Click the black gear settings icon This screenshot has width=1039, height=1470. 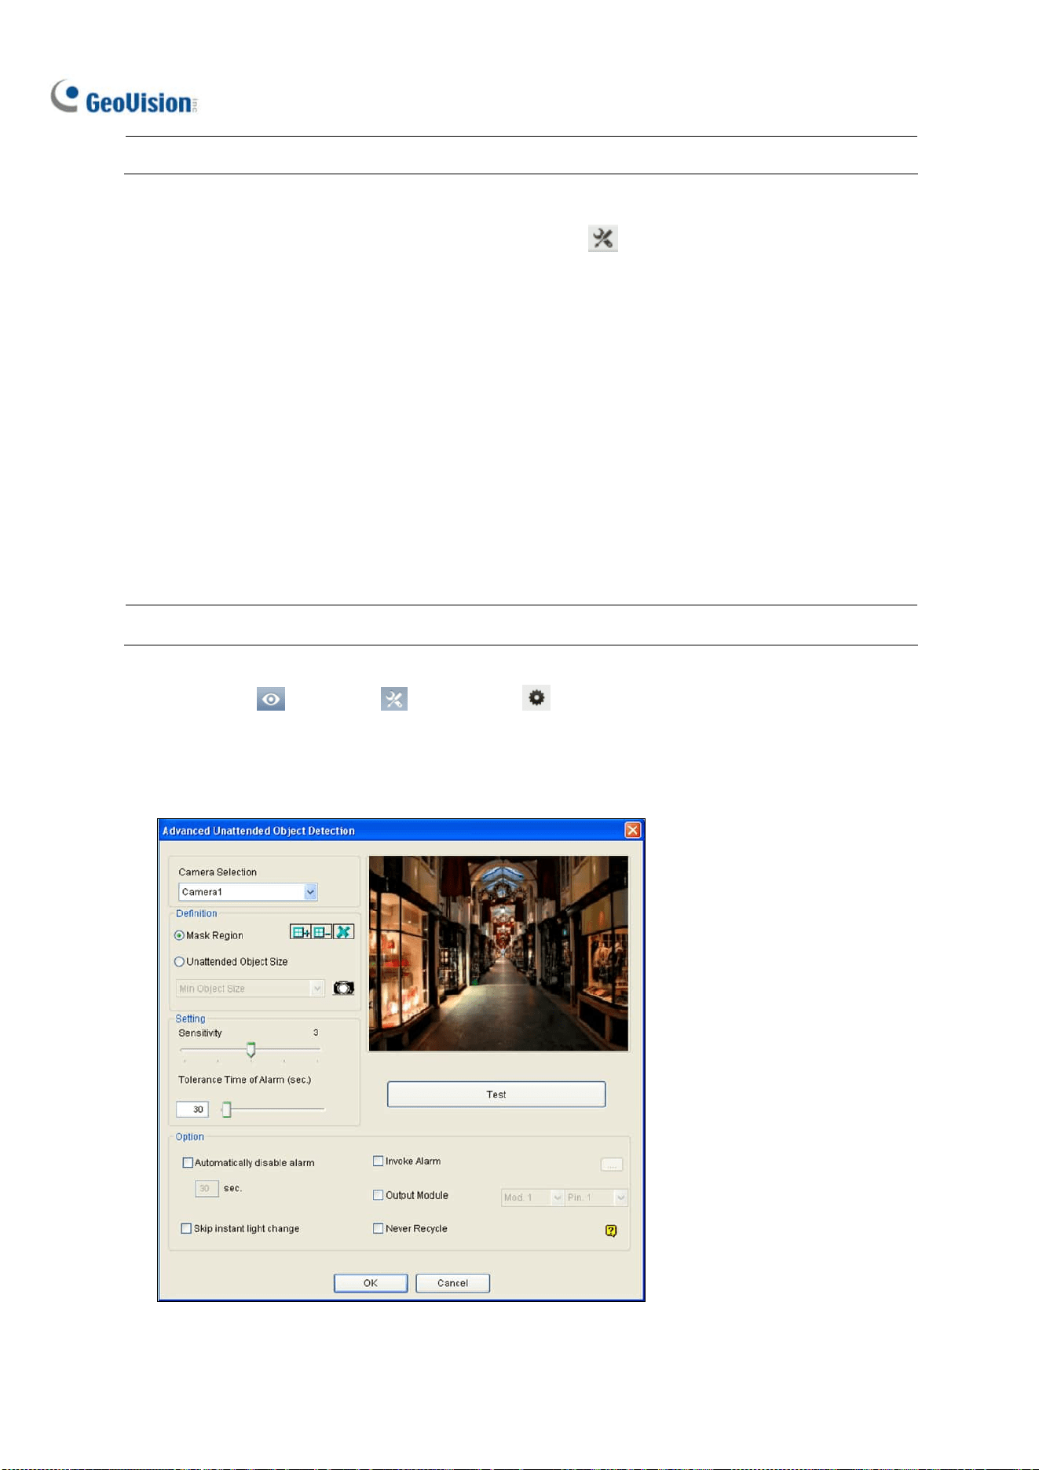[536, 697]
